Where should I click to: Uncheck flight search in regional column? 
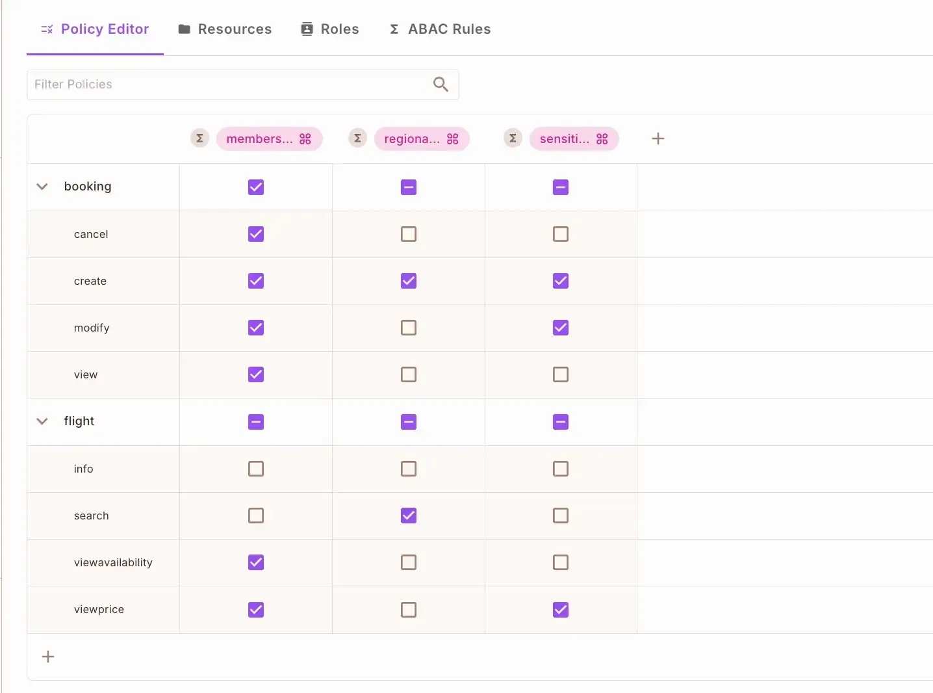(x=408, y=516)
